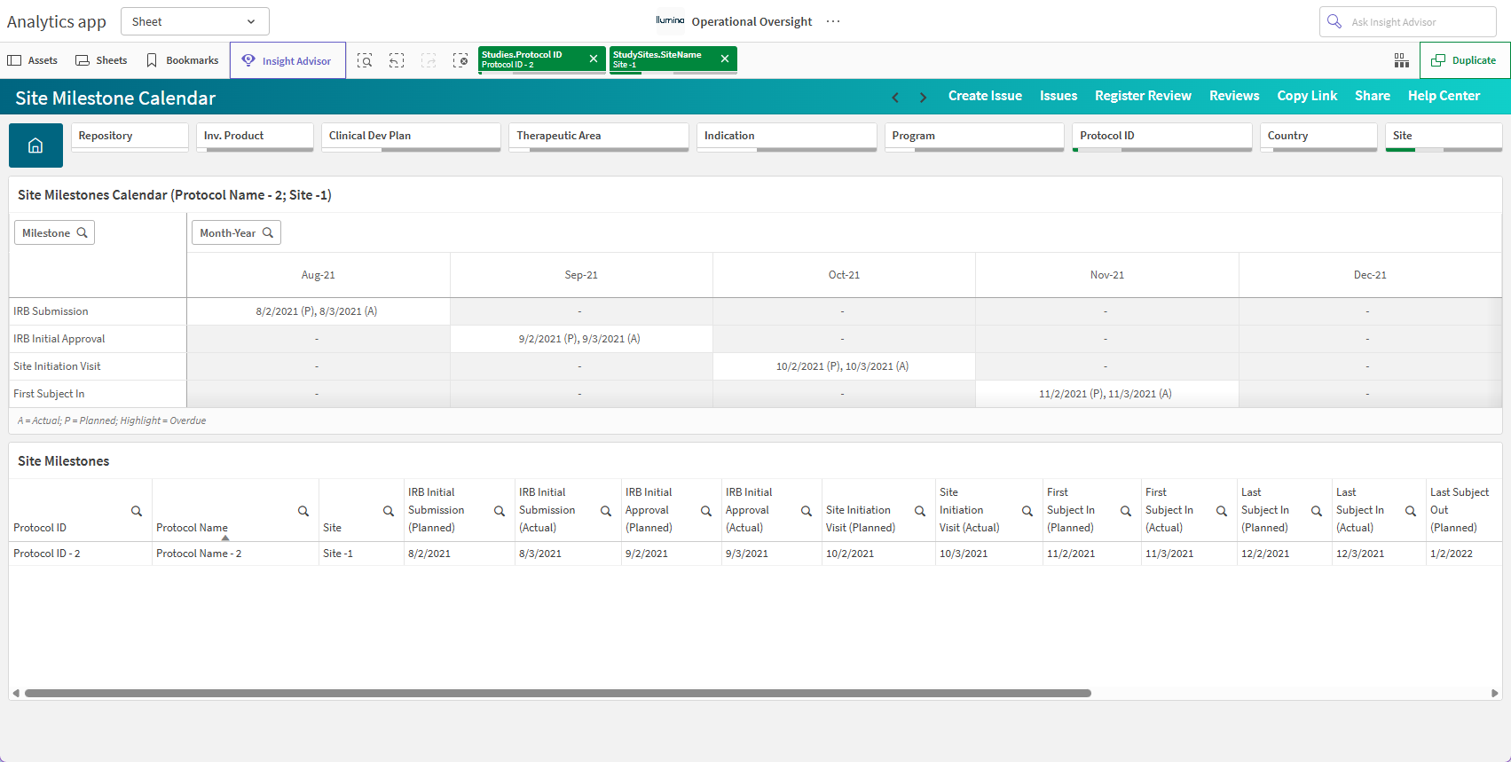The image size is (1511, 762).
Task: Search First Subject In (Planned) column
Action: pyautogui.click(x=1126, y=511)
